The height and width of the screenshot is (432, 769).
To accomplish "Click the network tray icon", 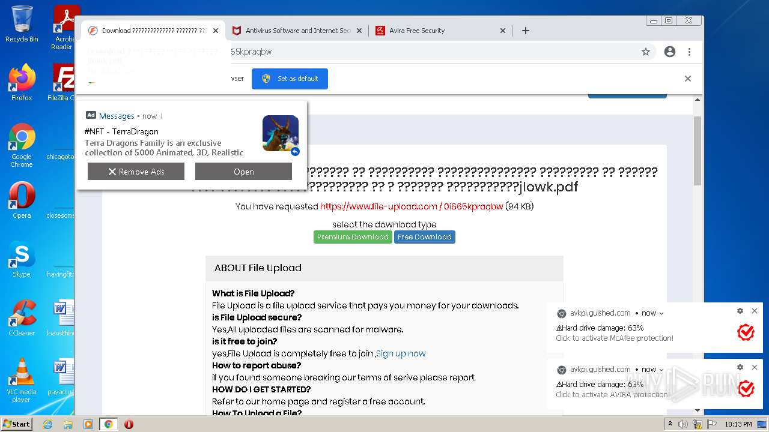I will [x=698, y=424].
